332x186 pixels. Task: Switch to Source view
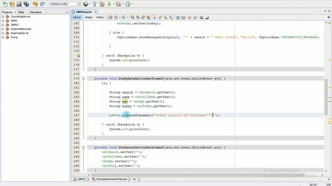point(77,17)
